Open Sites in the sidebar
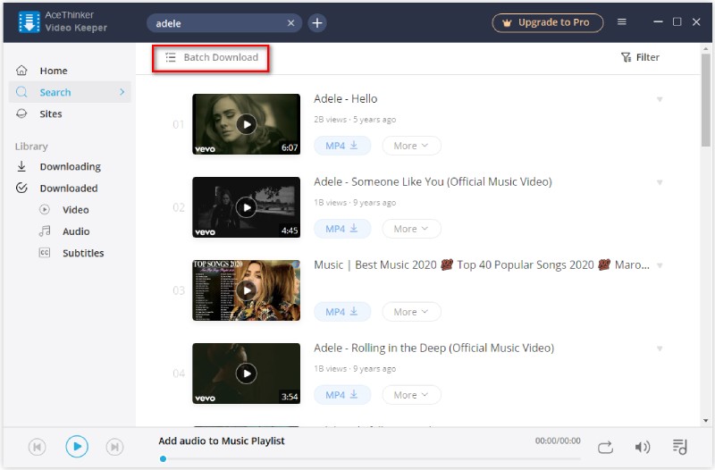Viewport: 715px width, 470px height. (51, 113)
